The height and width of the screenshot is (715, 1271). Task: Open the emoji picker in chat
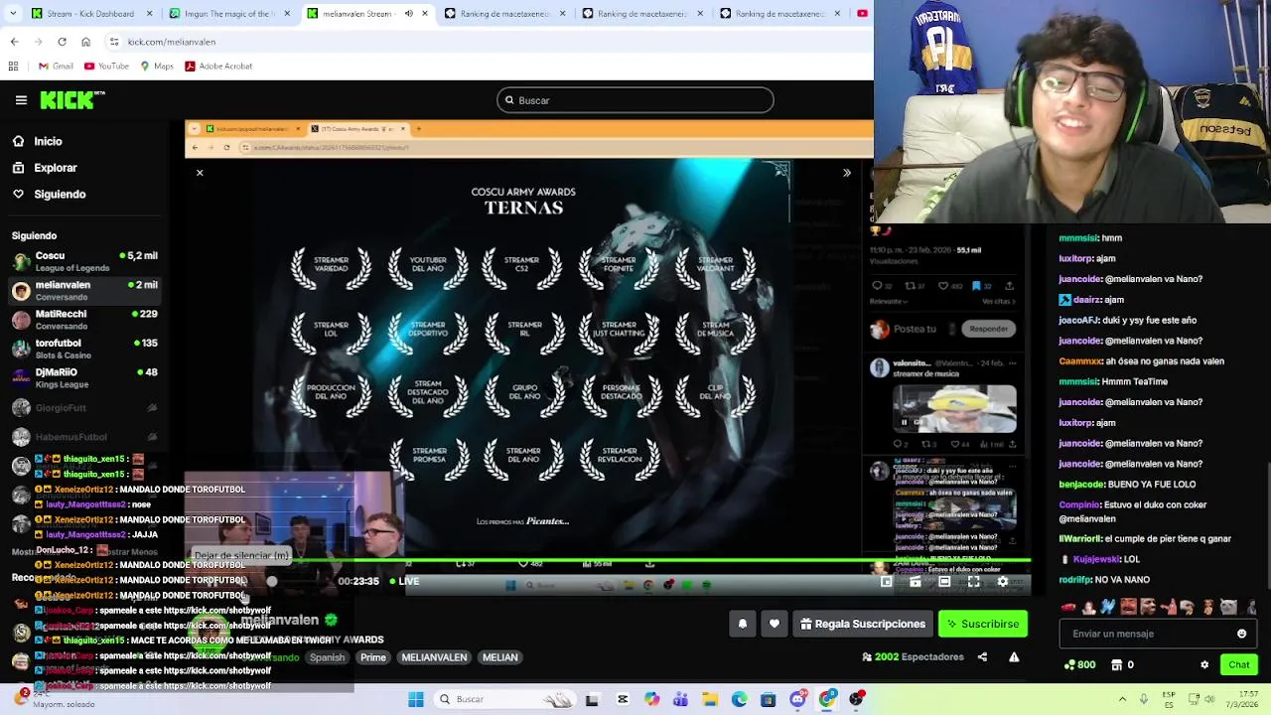[1241, 634]
